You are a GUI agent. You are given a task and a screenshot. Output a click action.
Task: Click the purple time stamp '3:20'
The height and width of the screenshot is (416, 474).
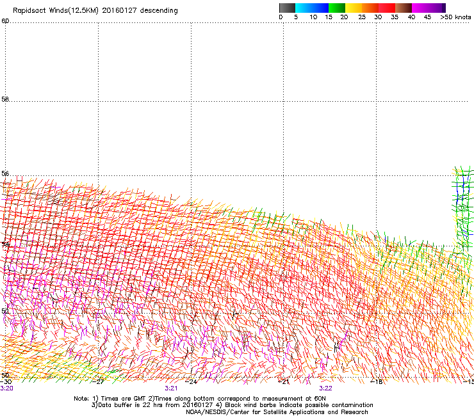(x=6, y=388)
